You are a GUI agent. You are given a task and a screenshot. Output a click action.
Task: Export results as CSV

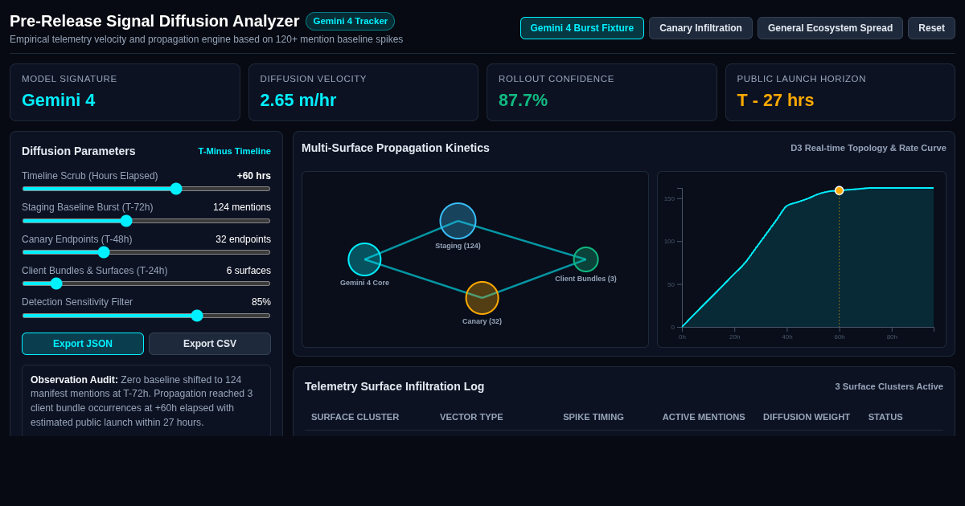click(x=210, y=344)
